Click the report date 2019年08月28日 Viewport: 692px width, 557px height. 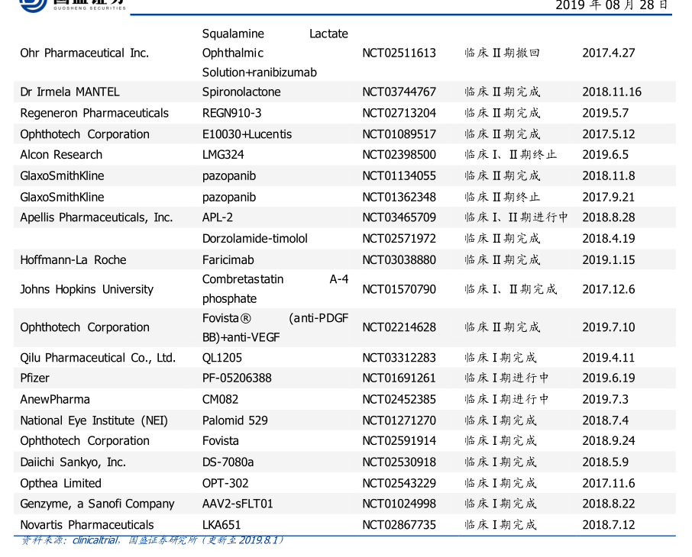(x=612, y=5)
